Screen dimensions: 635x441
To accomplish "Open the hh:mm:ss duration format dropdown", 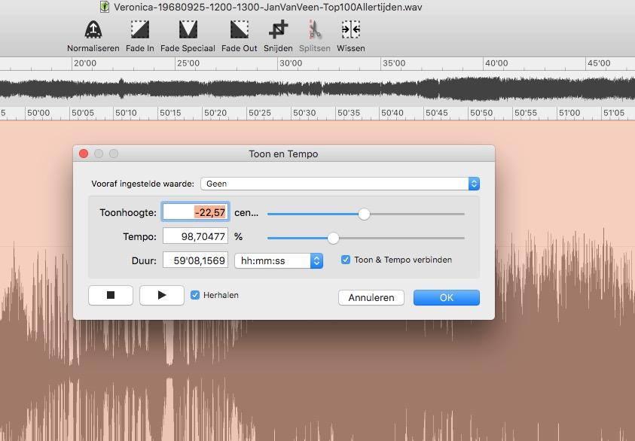I will click(x=279, y=260).
